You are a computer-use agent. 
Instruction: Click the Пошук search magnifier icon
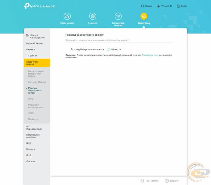[x=143, y=6]
